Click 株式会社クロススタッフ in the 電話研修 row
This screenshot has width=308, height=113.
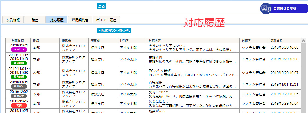coord(74,59)
